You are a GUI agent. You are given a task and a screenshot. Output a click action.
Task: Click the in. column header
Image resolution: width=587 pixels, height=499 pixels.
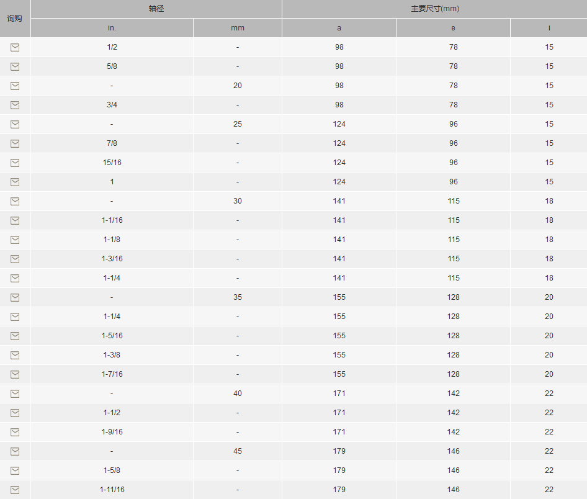point(112,28)
